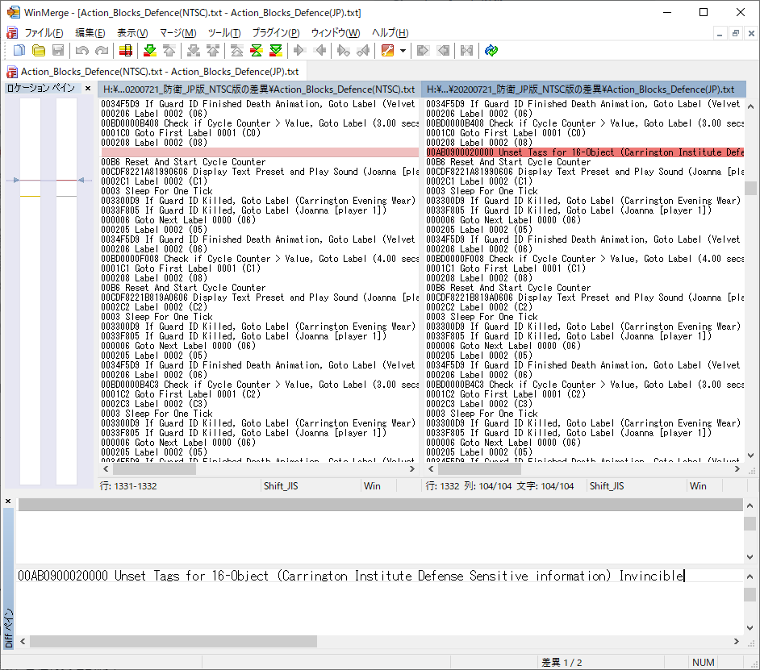The height and width of the screenshot is (670, 760).
Task: Click the Options icon with red diagonal
Action: (387, 51)
